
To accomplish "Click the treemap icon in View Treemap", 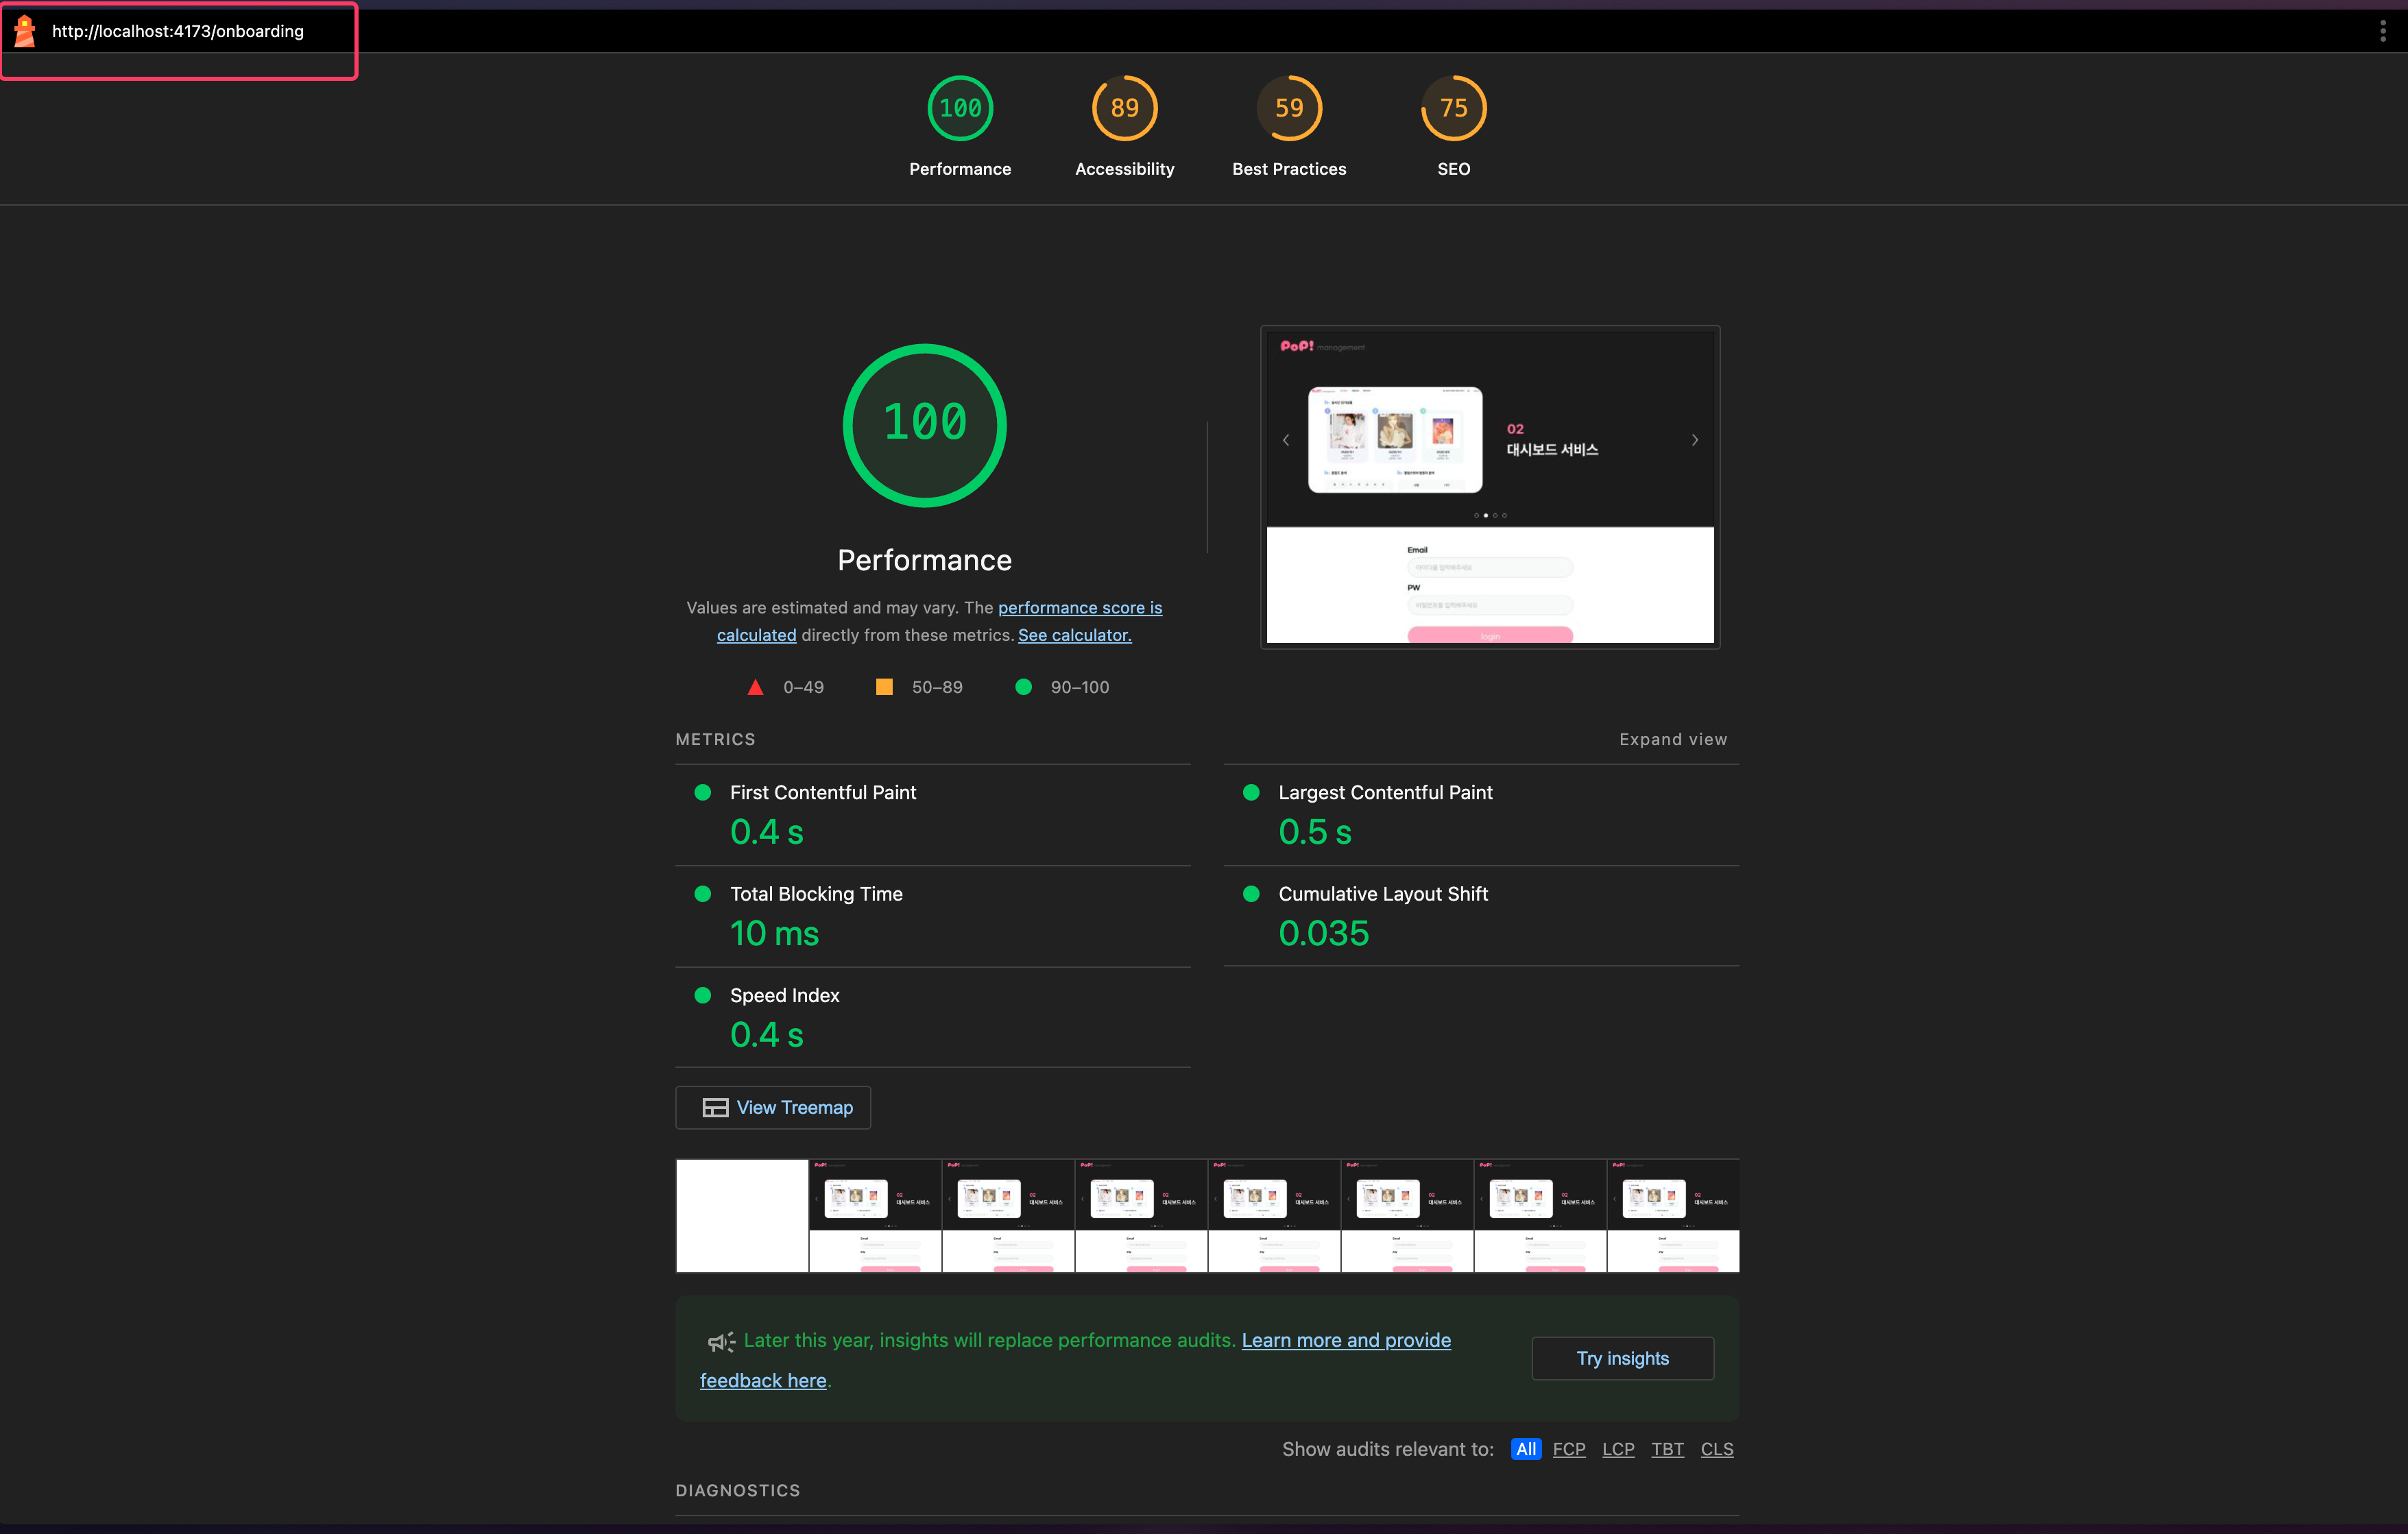I will [715, 1107].
